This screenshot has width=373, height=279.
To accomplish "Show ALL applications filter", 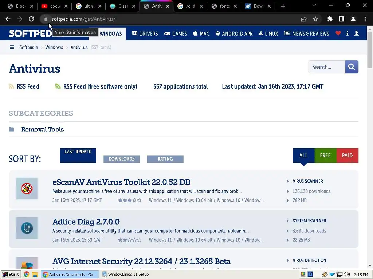I will click(x=303, y=155).
